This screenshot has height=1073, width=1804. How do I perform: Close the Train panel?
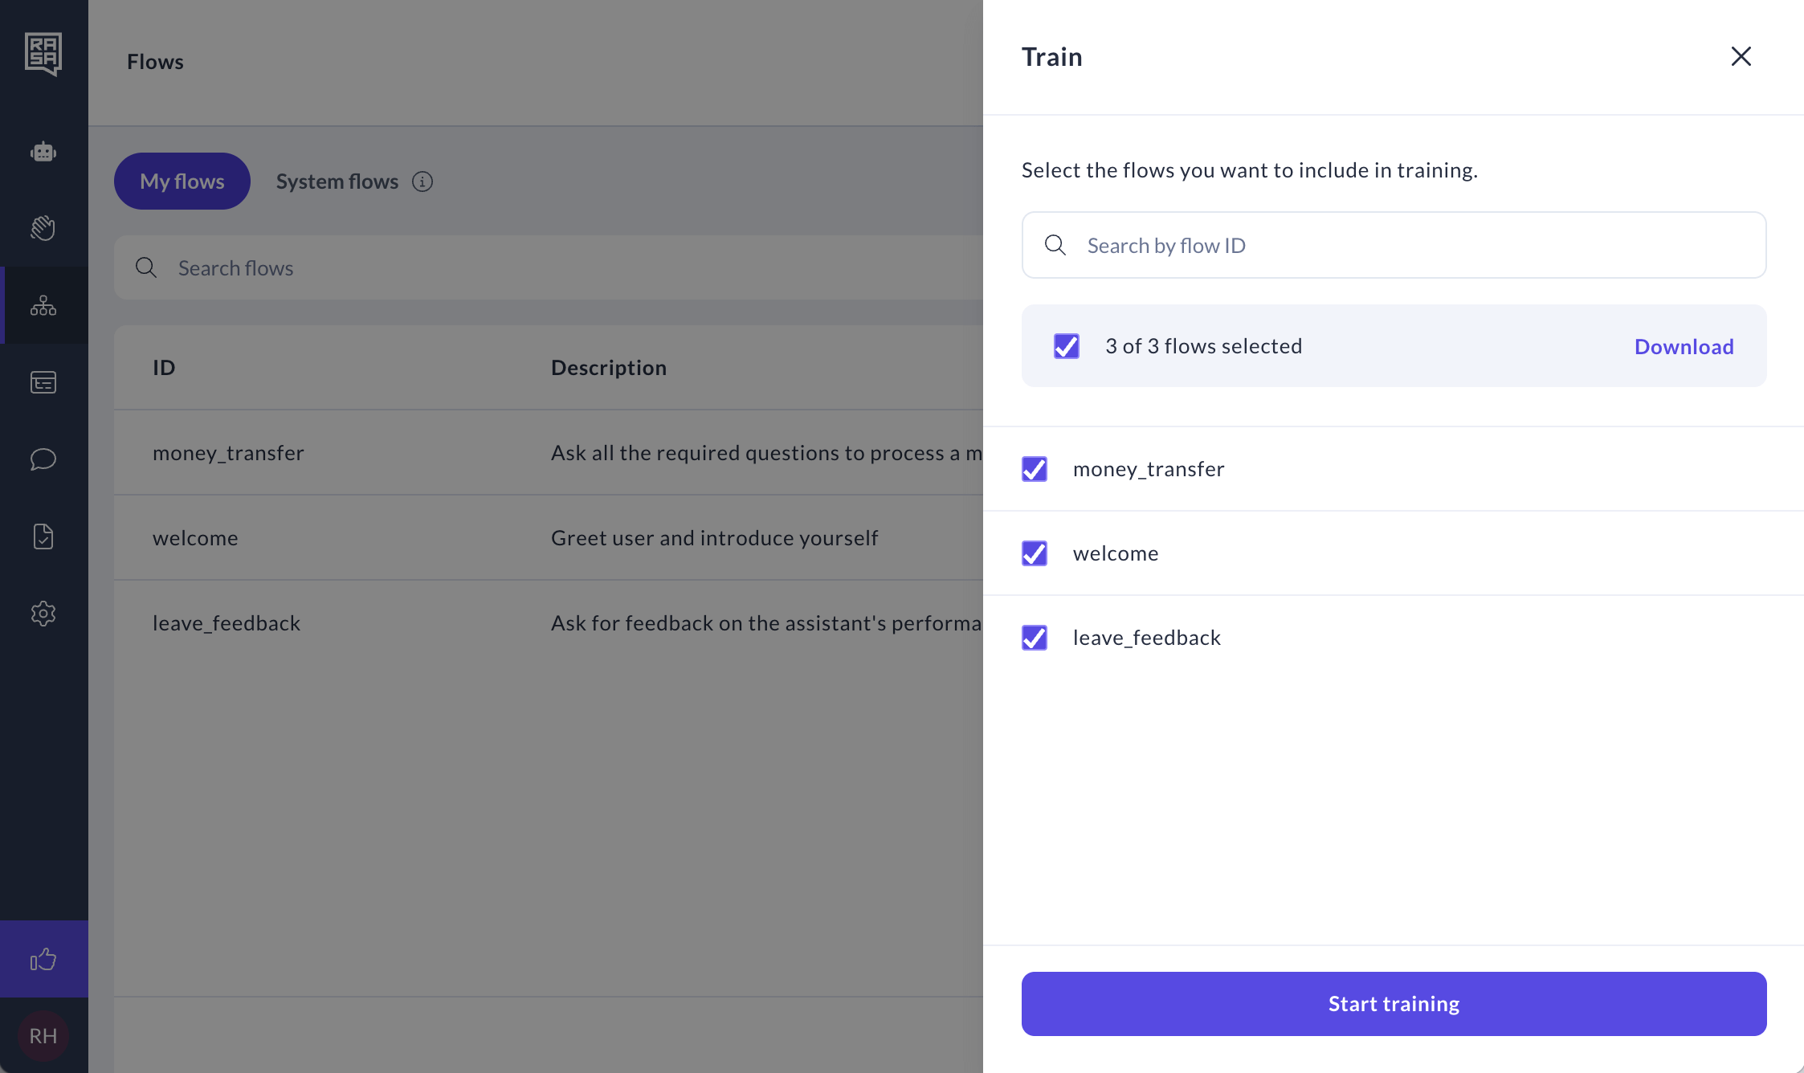(x=1741, y=56)
